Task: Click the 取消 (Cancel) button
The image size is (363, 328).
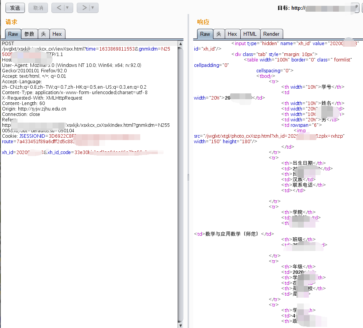Action: pos(38,8)
